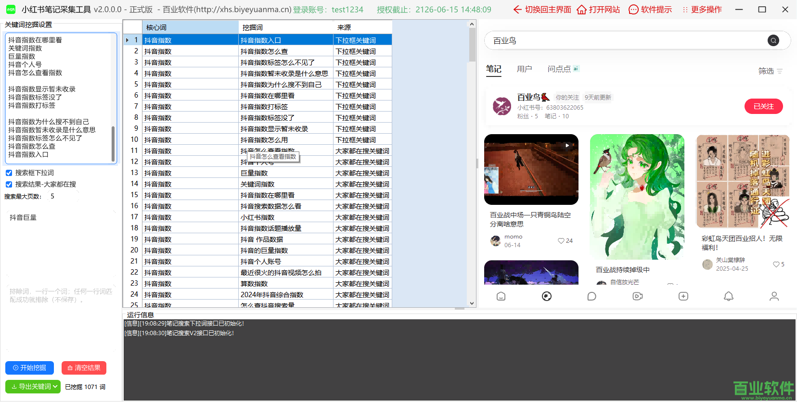Like the momo note with 24 hearts
797x402 pixels.
point(561,241)
